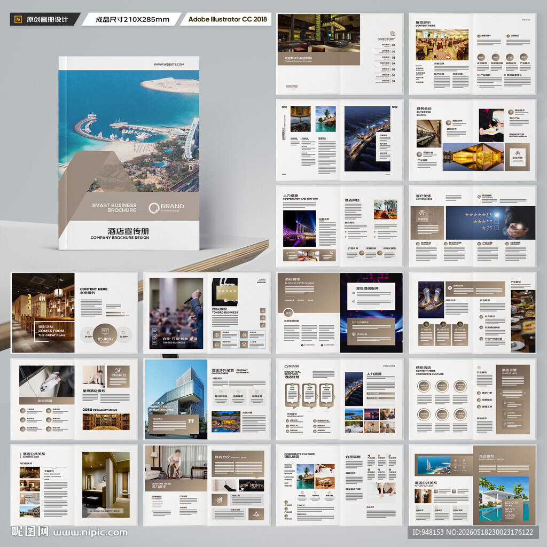Open the aerial coastline cover photo

click(129, 131)
